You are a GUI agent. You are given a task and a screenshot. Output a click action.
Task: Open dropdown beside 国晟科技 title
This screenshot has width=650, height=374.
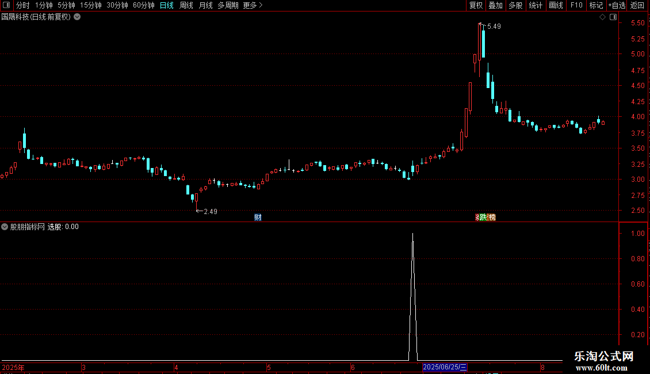click(x=77, y=17)
